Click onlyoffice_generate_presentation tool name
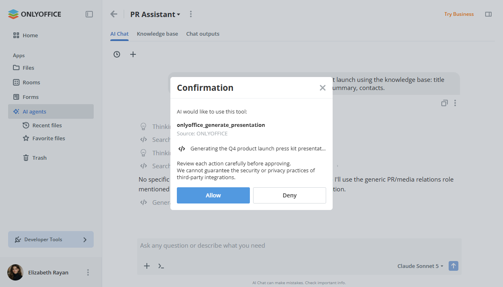Screen dimensions: 503x287 coord(221,125)
